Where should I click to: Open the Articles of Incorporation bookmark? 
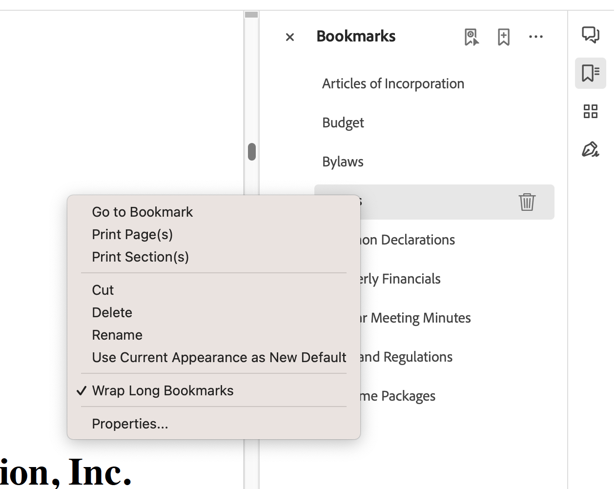coord(392,83)
